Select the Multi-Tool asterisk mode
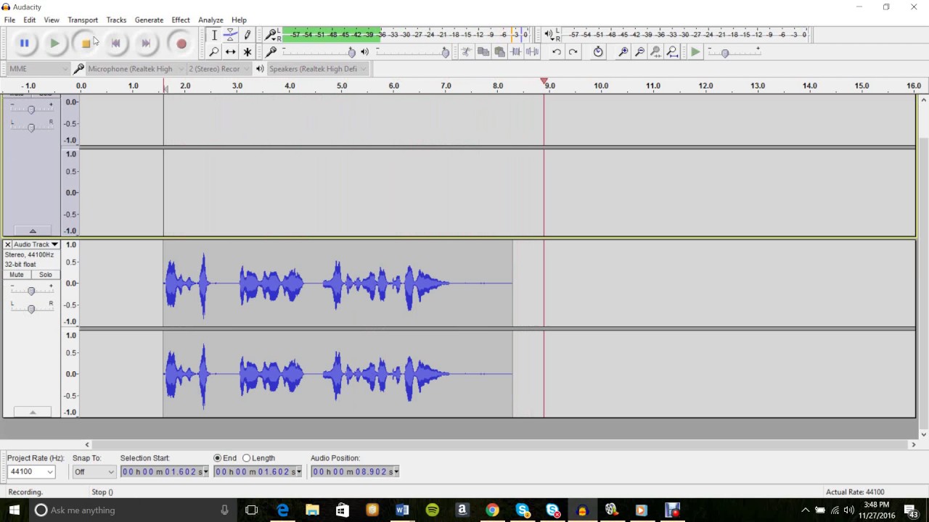Image resolution: width=929 pixels, height=522 pixels. point(247,51)
